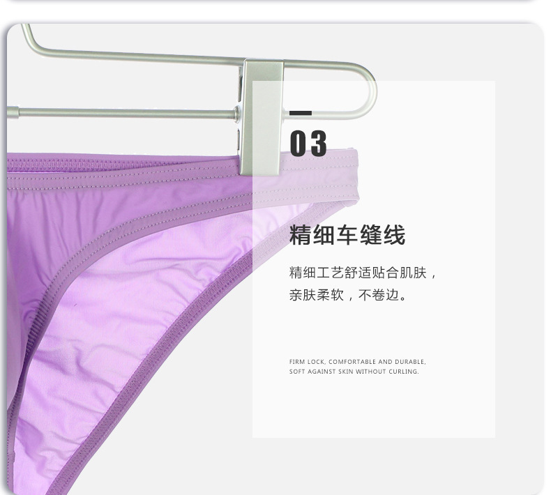Click the lower horizontal hanger bar
The width and height of the screenshot is (551, 495).
(123, 113)
